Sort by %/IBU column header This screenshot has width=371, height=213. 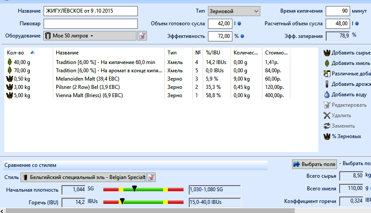pyautogui.click(x=217, y=52)
